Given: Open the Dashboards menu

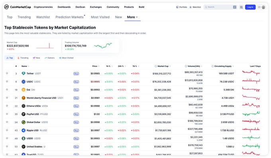Looking at the screenshot, I should [64, 7].
